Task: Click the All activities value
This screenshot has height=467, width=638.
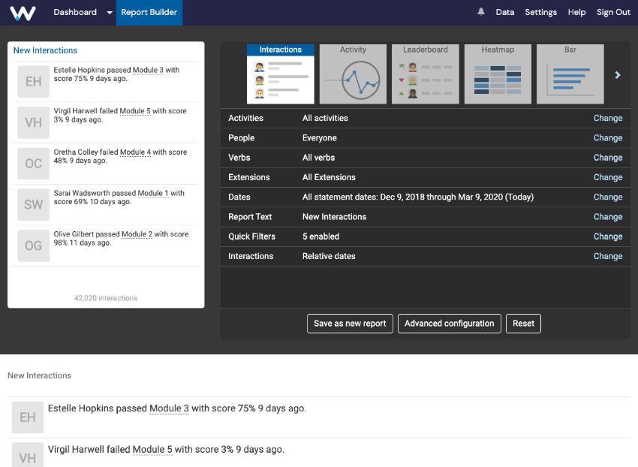Action: tap(325, 118)
